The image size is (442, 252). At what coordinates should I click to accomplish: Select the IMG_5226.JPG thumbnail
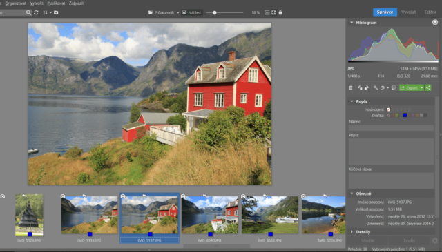pyautogui.click(x=324, y=215)
